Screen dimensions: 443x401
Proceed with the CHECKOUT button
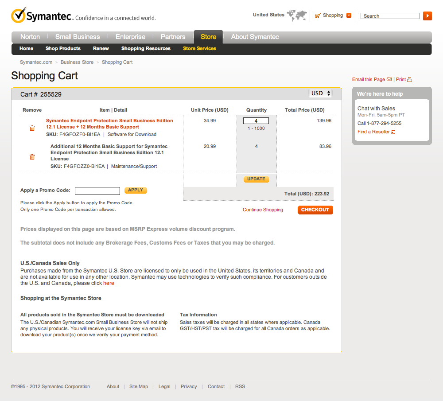pyautogui.click(x=315, y=210)
